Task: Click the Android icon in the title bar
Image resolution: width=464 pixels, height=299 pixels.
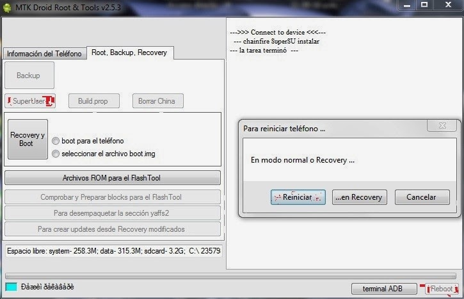Action: point(6,7)
